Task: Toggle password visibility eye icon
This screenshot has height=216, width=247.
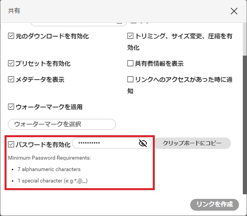Action: [143, 143]
